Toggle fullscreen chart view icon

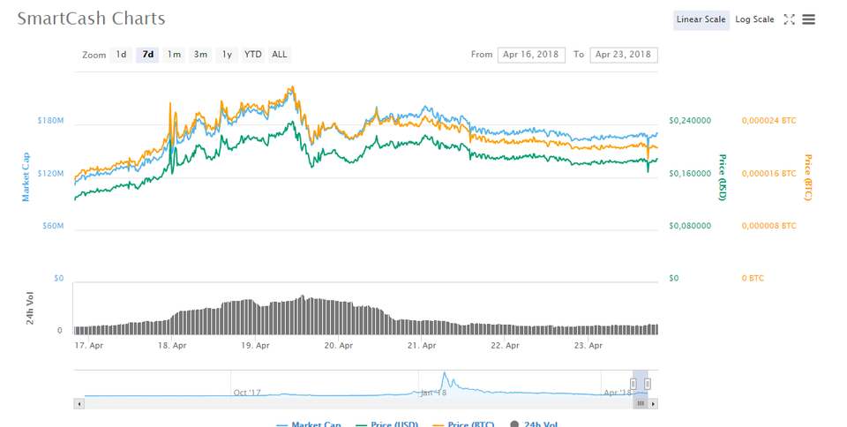tap(789, 19)
